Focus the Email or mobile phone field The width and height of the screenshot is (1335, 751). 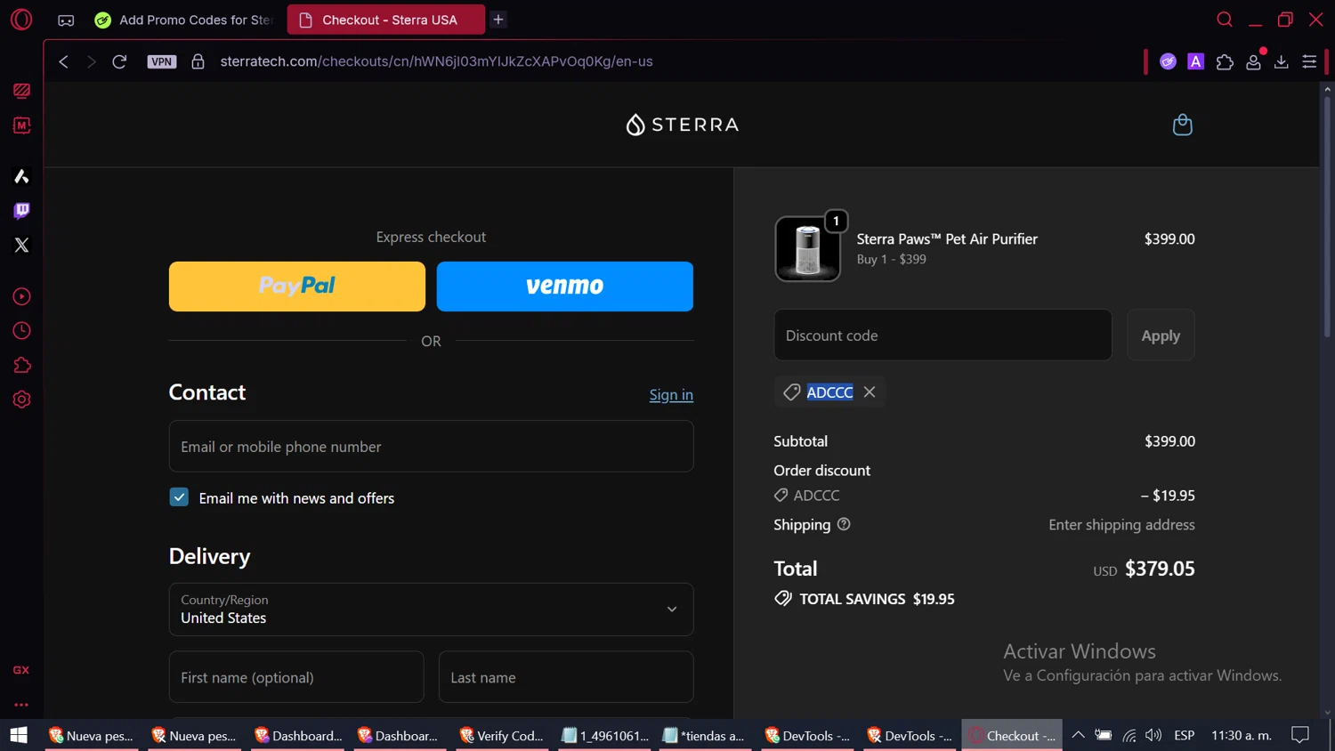click(431, 447)
